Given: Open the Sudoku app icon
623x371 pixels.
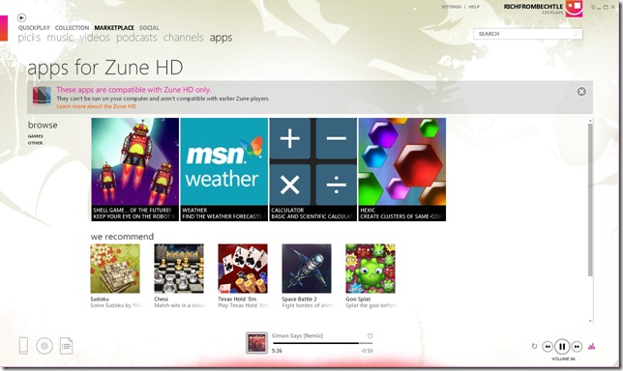Looking at the screenshot, I should 115,269.
